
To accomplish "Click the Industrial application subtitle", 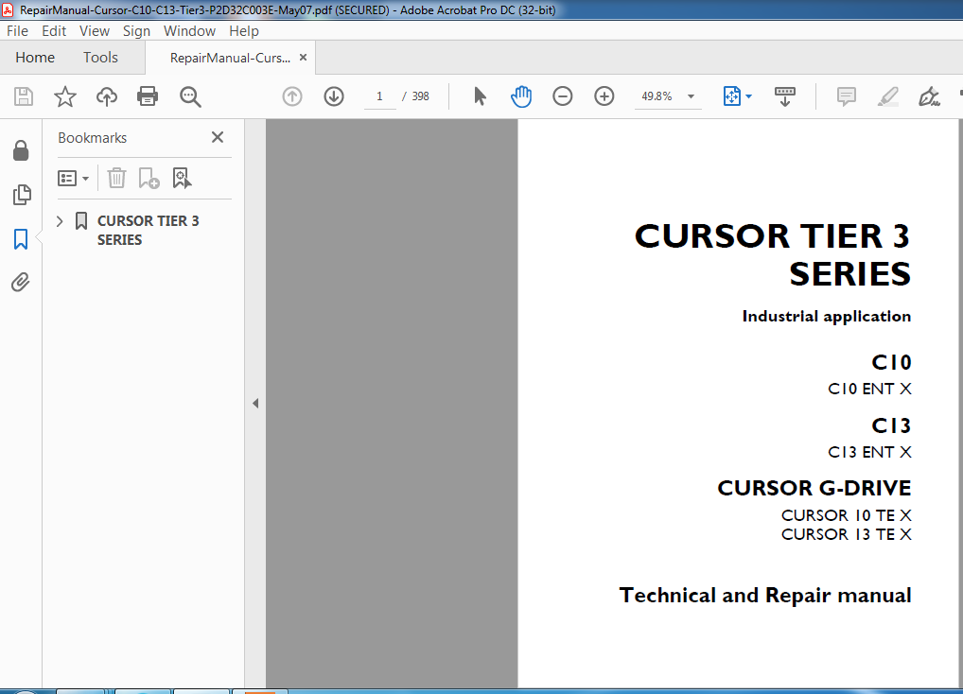I will coord(827,317).
